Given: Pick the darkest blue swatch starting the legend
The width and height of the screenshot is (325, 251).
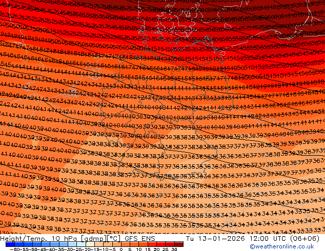Looking at the screenshot, I should pyautogui.click(x=10, y=244).
